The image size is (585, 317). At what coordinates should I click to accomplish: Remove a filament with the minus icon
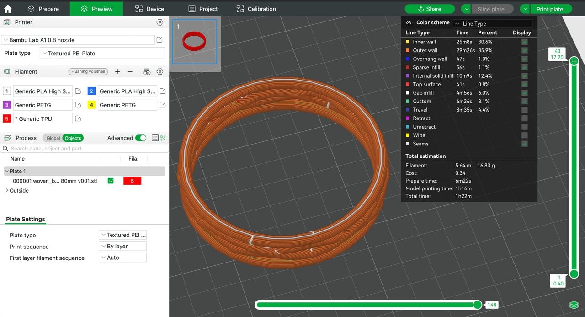click(130, 71)
